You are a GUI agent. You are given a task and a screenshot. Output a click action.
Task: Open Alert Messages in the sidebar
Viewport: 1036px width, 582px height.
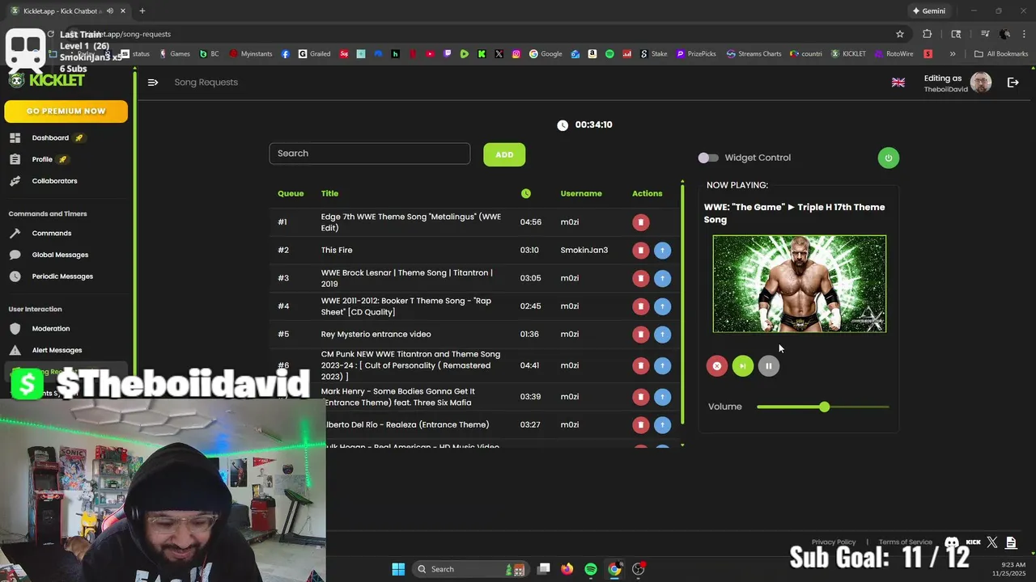57,350
